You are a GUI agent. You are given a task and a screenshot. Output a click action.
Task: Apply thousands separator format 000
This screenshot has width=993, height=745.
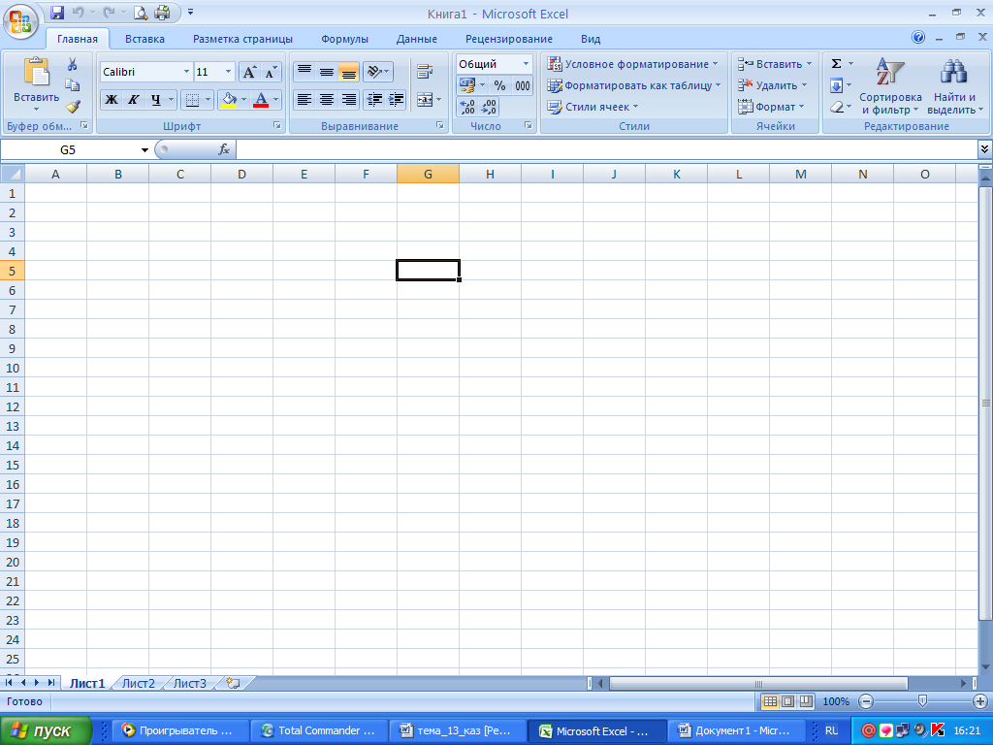coord(523,85)
